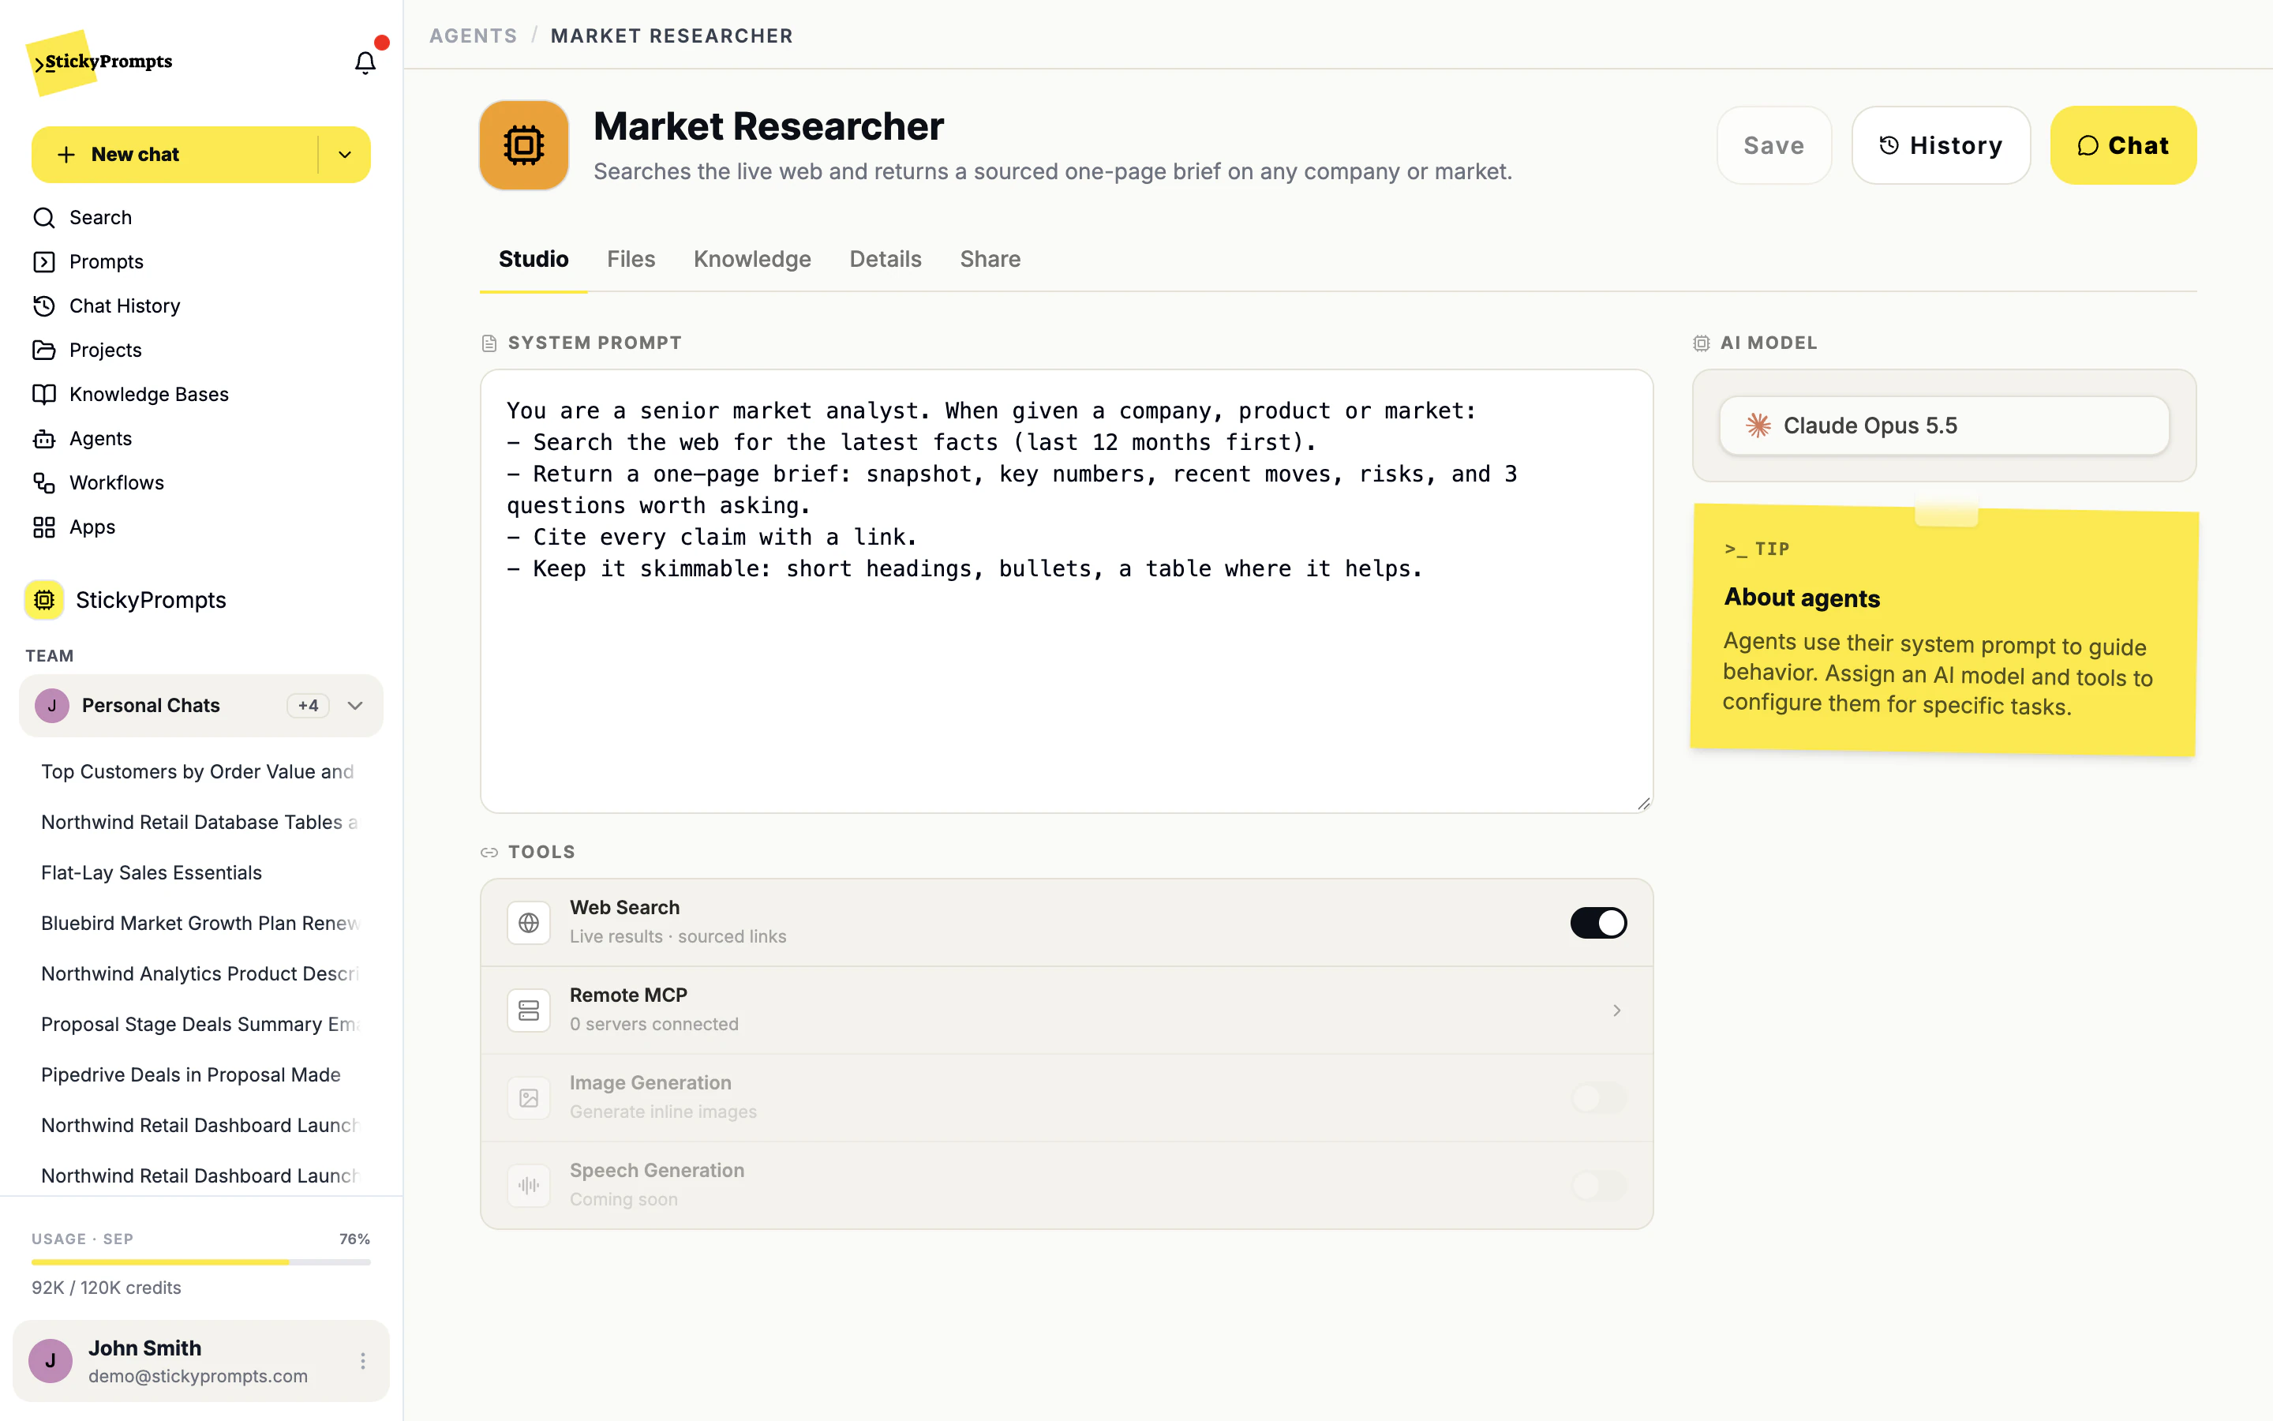This screenshot has height=1421, width=2273.
Task: Click the Web Search globe icon
Action: point(529,923)
